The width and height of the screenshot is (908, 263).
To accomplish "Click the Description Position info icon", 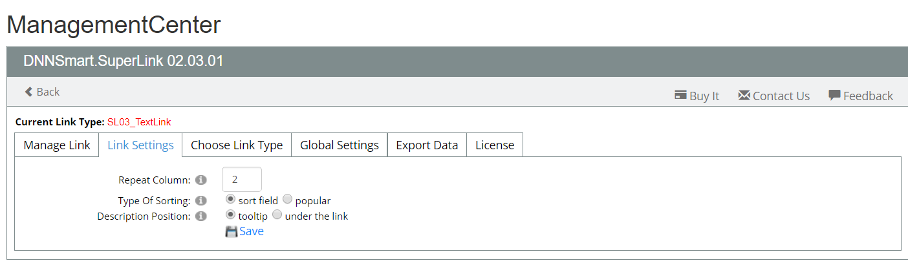I will coord(200,216).
